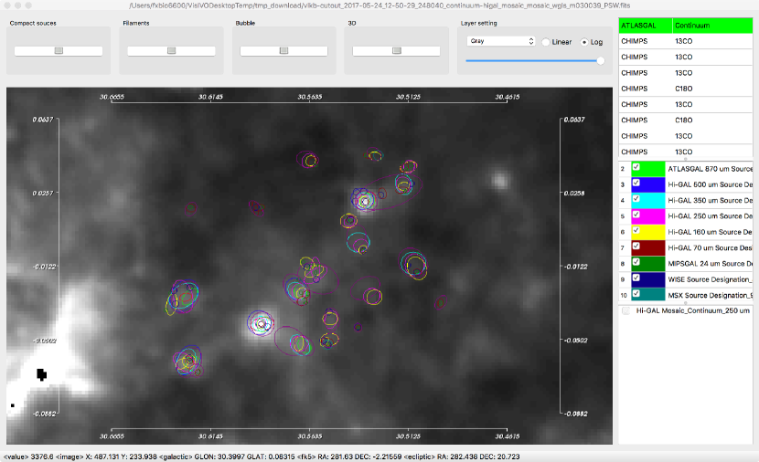Viewport: 759px width, 462px height.
Task: Click the Compact sources slider handle
Action: 59,51
